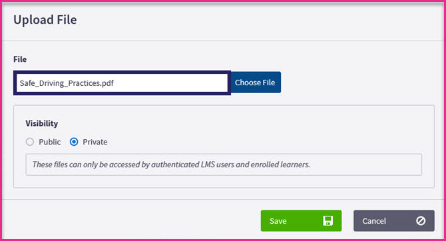
Task: Click the blank area inside file field
Action: pos(170,83)
